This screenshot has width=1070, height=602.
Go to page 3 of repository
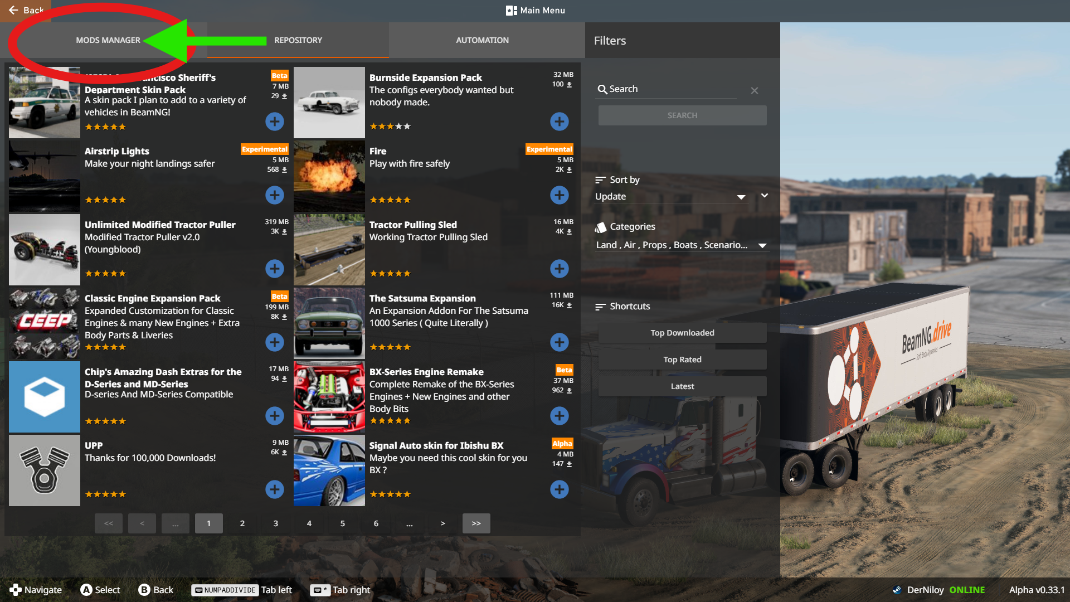point(275,523)
